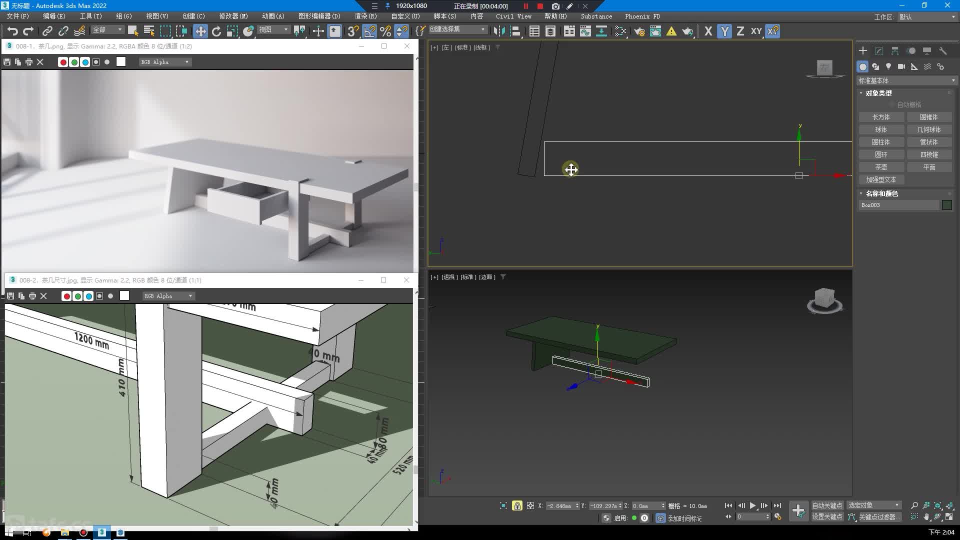The width and height of the screenshot is (960, 540).
Task: Open the Utilities wrench panel
Action: 943,50
